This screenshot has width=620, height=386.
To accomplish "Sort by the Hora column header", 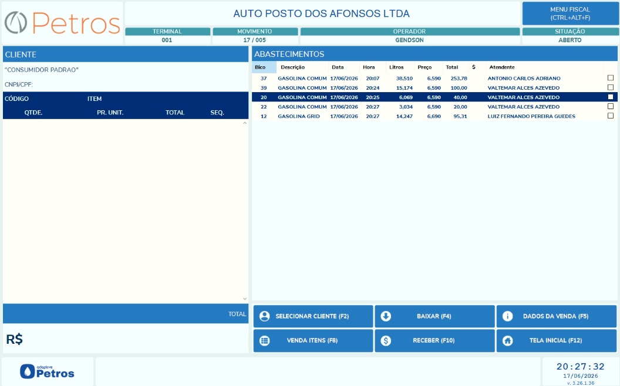I will click(x=372, y=67).
